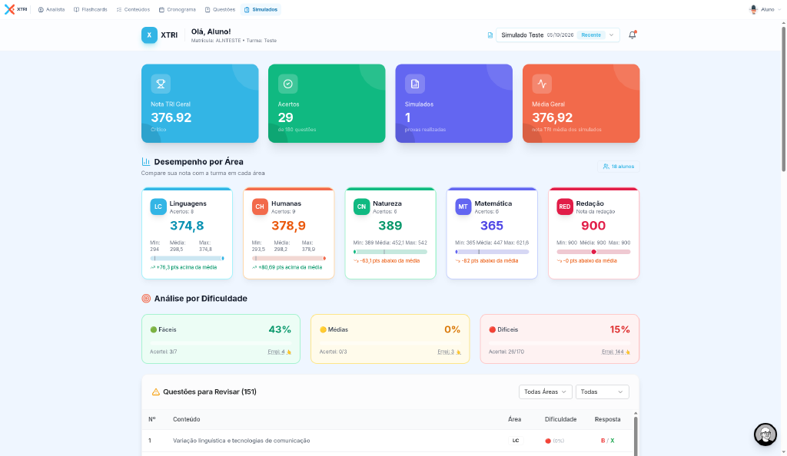Navigate to the Questões tab

220,9
